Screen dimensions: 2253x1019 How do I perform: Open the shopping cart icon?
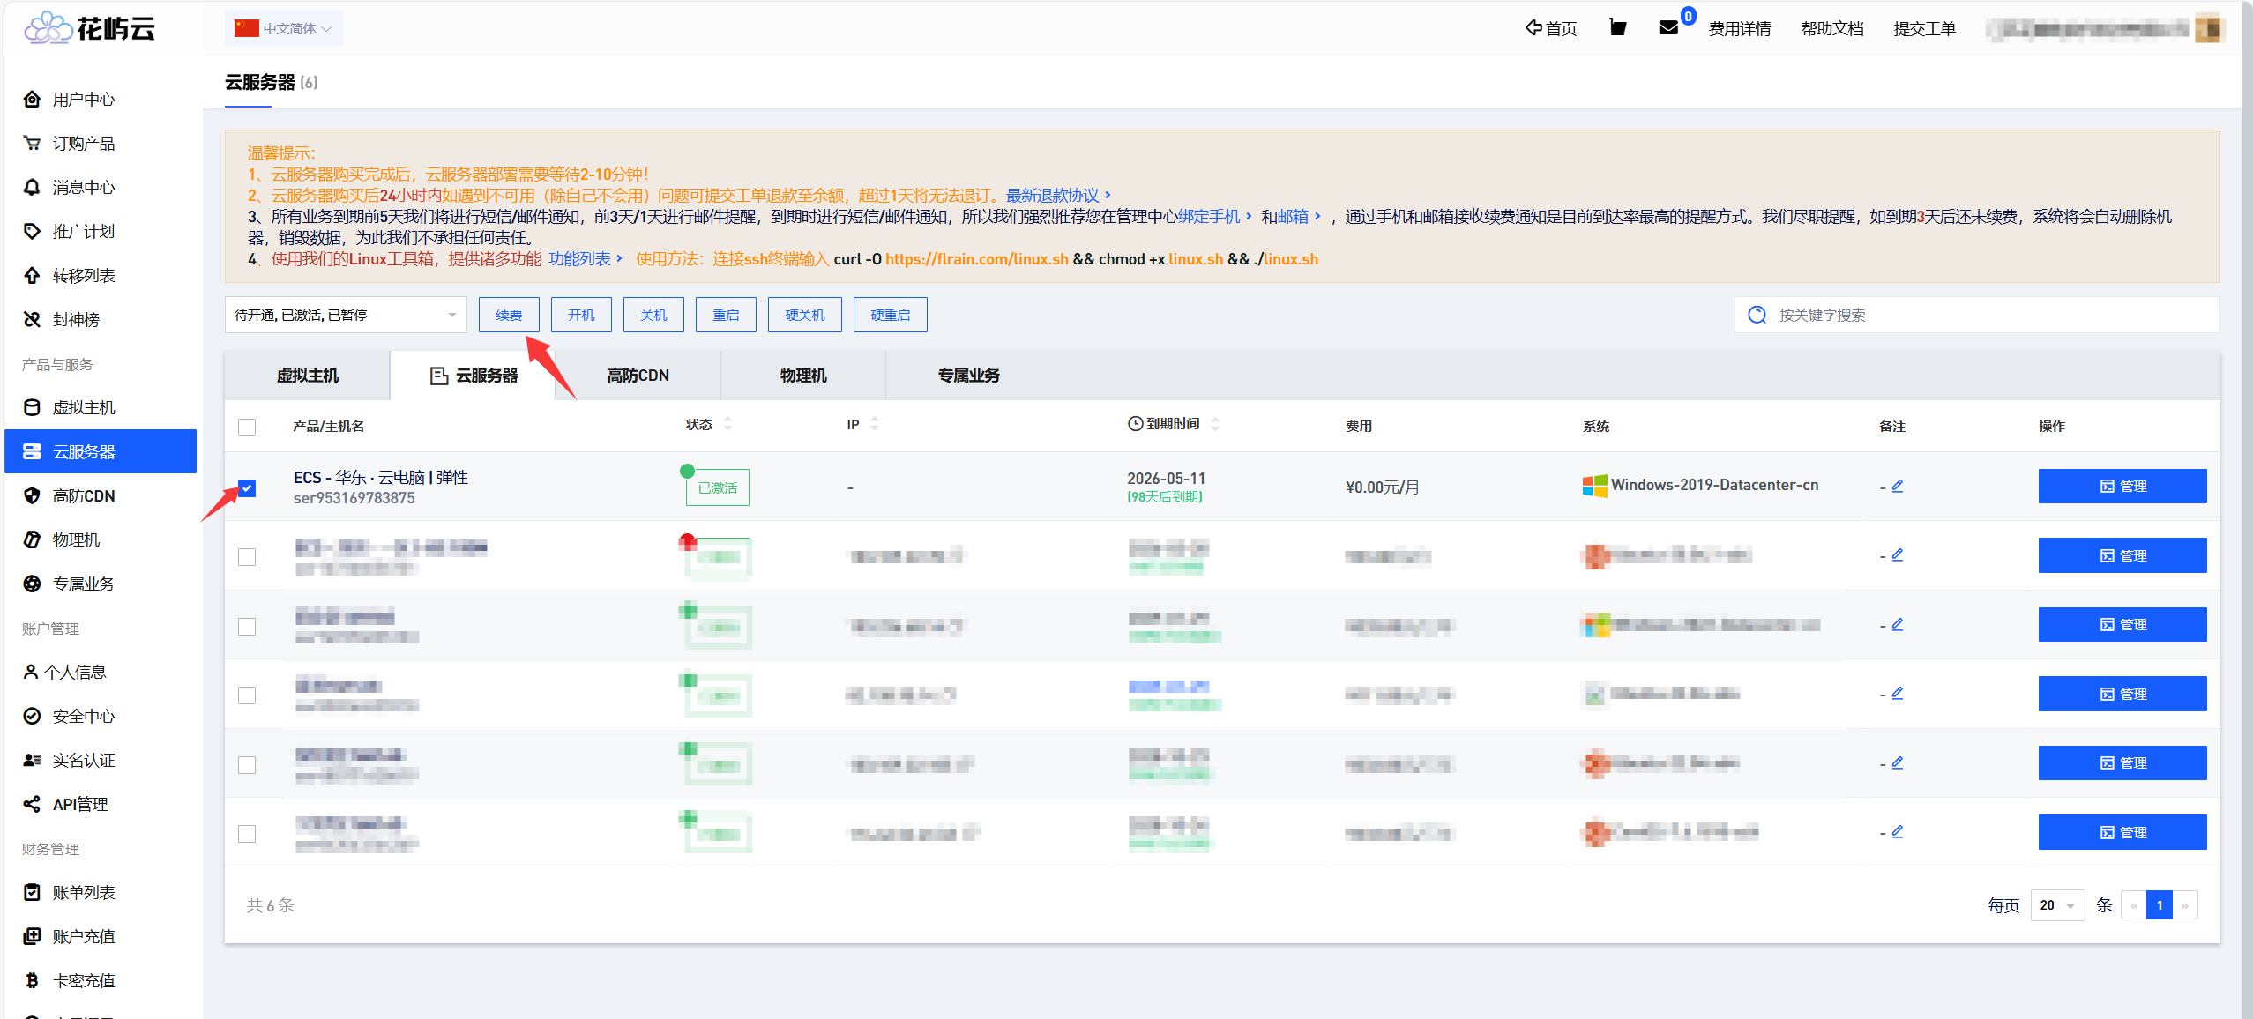coord(1617,28)
